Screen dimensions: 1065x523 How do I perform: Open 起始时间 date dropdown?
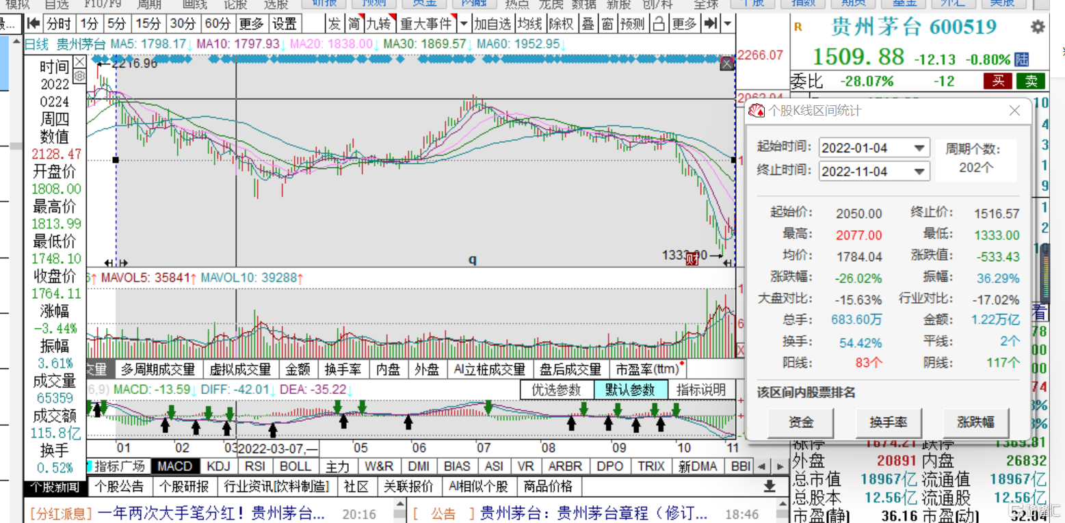coord(920,148)
